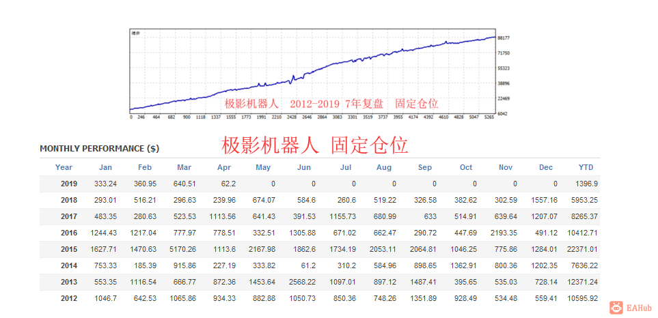
Task: Select the 2017 year row label
Action: (x=69, y=216)
